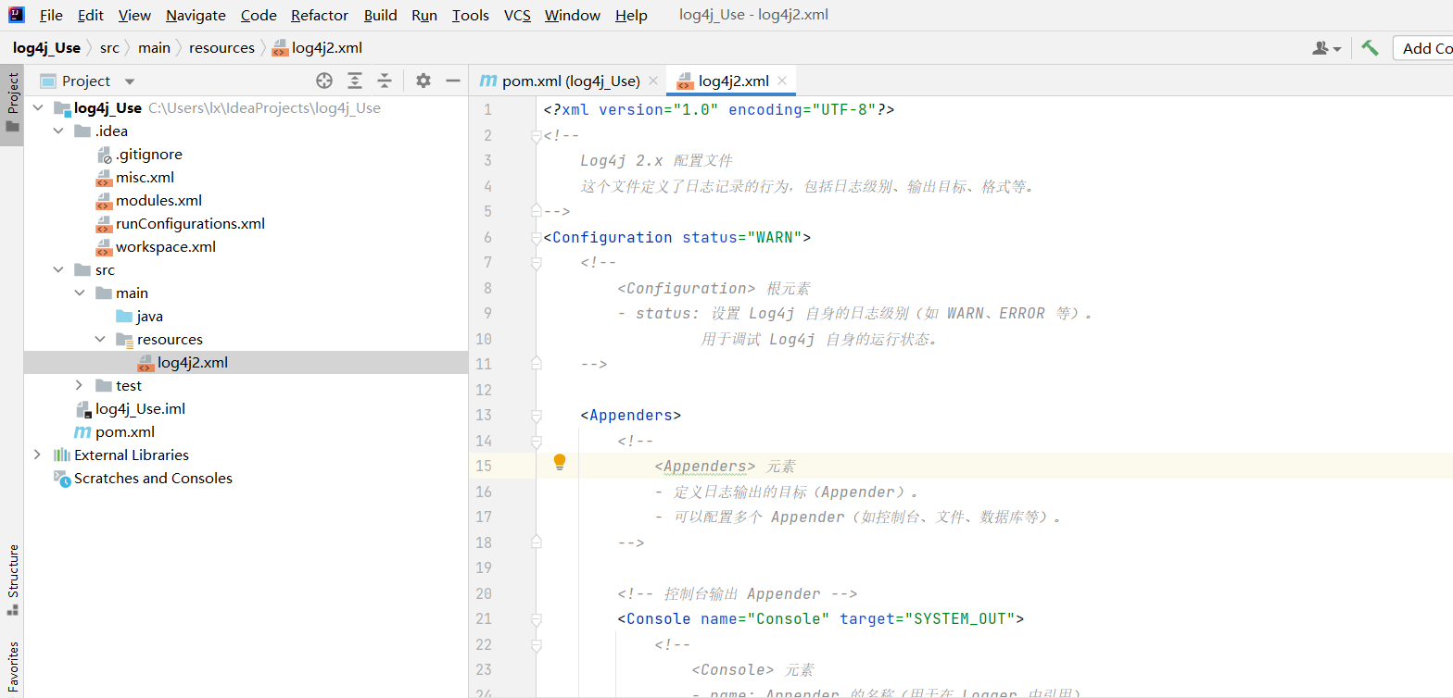Screen dimensions: 1453x698
Task: Hide the Project panel with minus icon
Action: [453, 81]
